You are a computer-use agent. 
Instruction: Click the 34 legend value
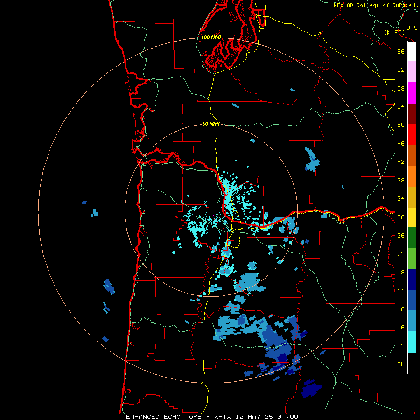point(401,199)
